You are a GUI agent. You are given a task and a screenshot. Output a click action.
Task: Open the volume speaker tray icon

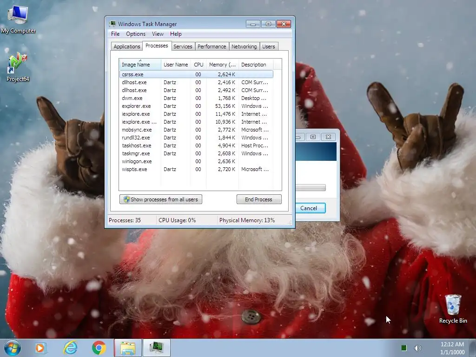pyautogui.click(x=418, y=348)
